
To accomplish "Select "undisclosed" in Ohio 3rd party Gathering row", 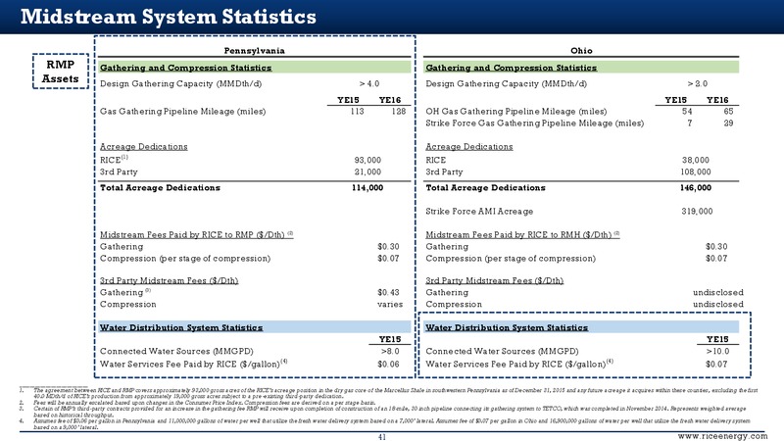I will pos(718,292).
